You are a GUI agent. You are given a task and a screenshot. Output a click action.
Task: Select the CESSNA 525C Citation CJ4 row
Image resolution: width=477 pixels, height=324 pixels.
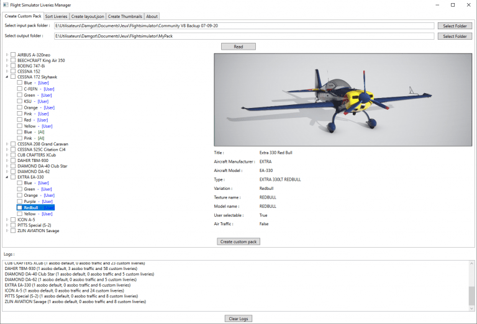coord(42,150)
